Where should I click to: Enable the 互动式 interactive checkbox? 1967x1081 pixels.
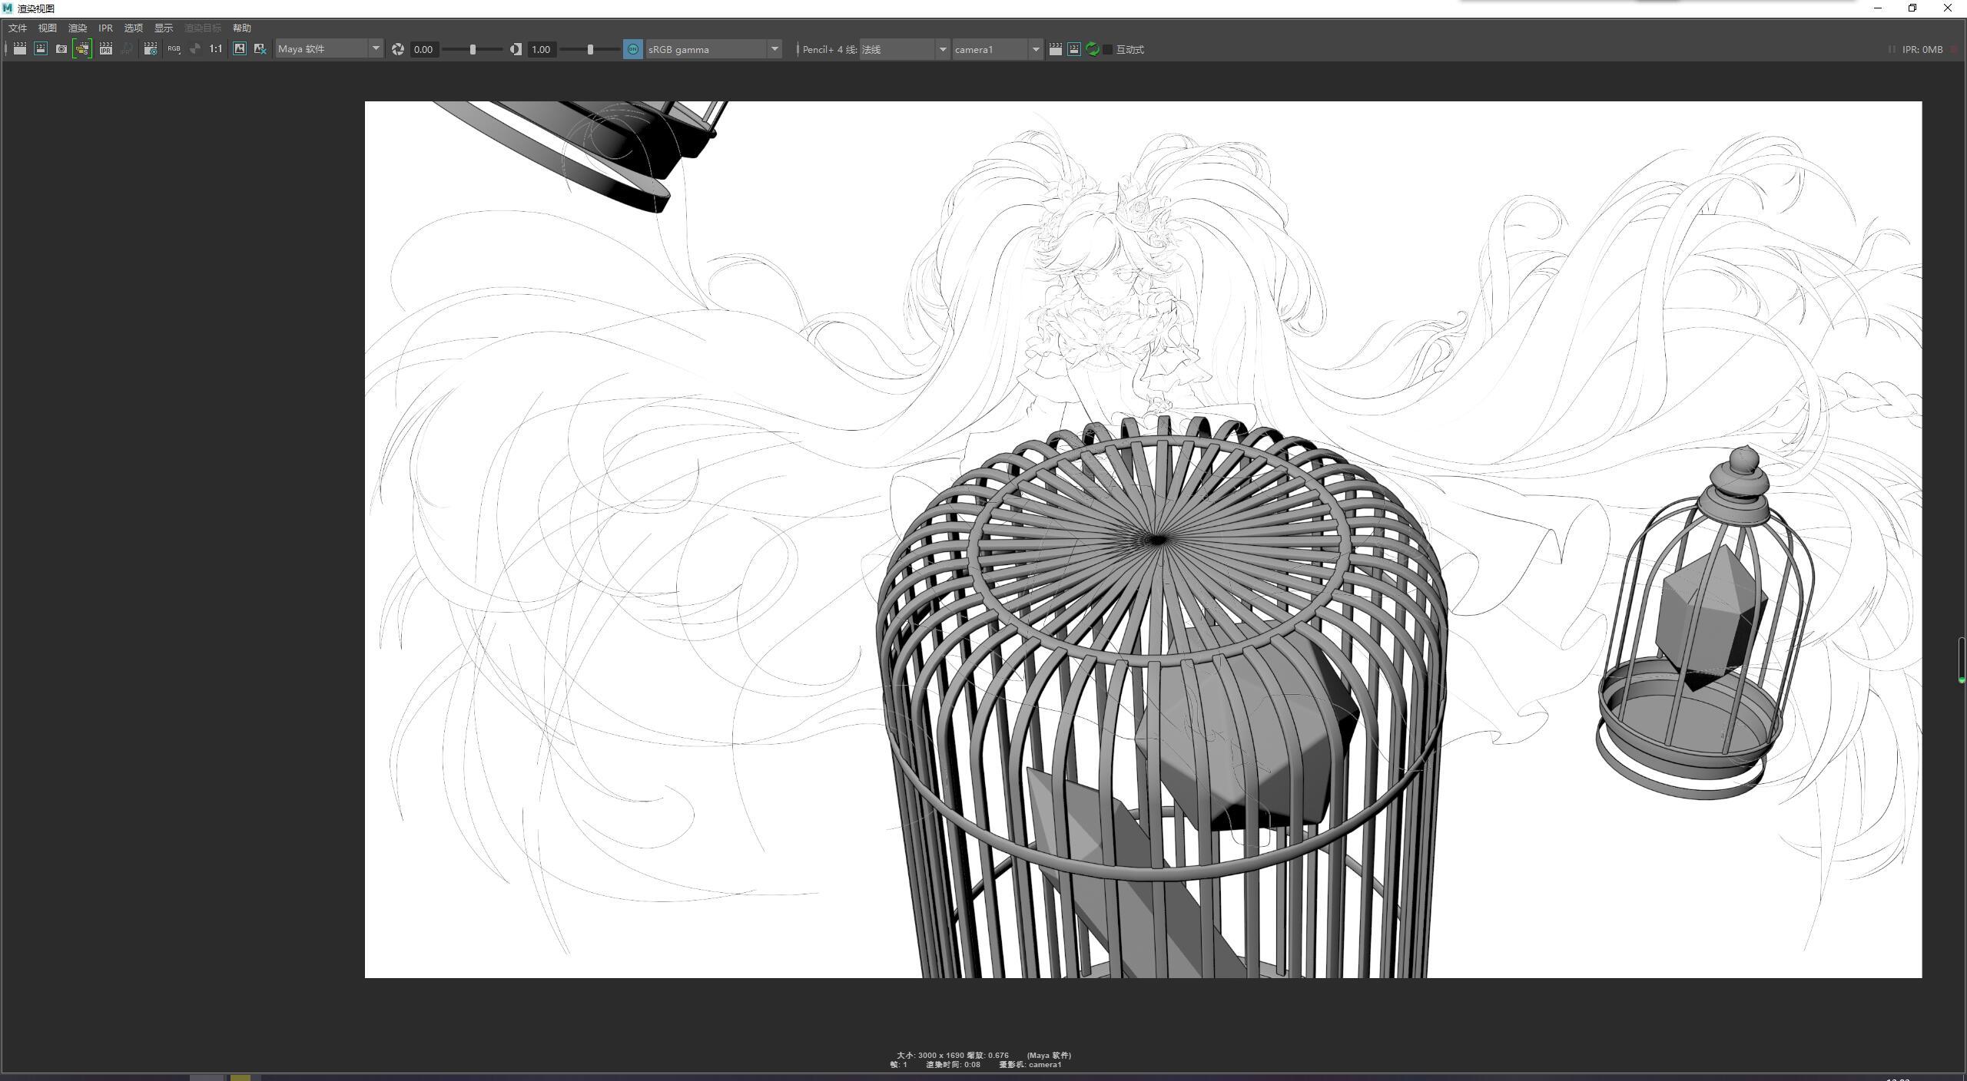[x=1108, y=49]
